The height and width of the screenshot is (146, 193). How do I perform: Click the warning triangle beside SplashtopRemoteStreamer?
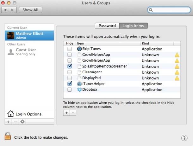click(177, 66)
